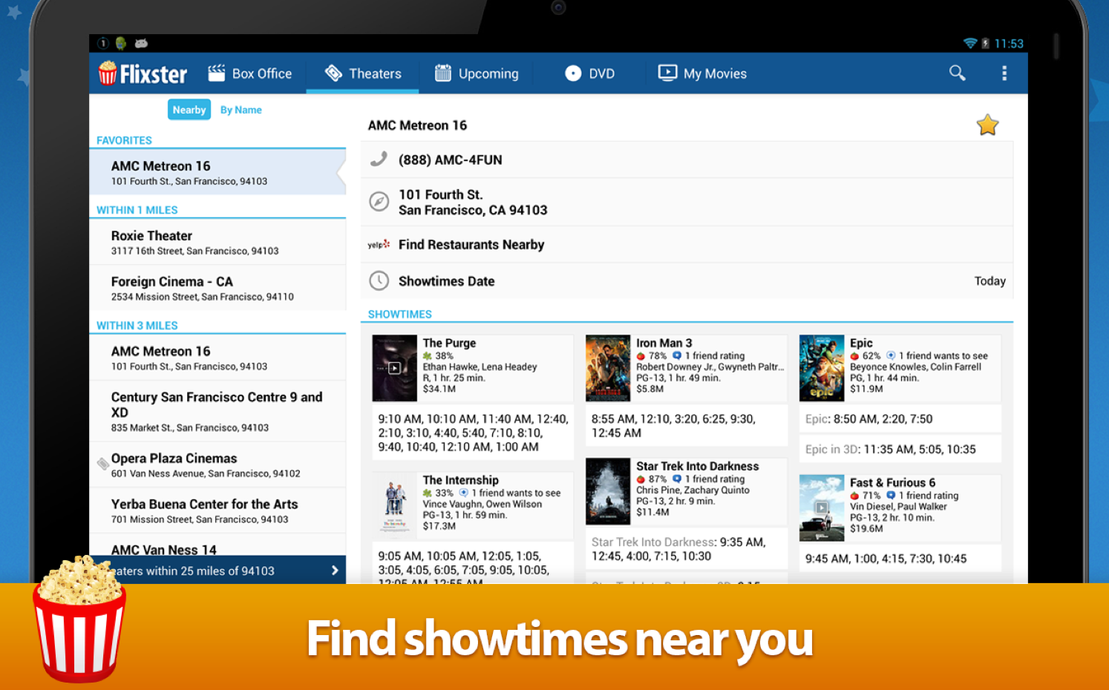Call (888) AMC-4FUN
Screen dimensions: 1109x690
click(x=687, y=160)
